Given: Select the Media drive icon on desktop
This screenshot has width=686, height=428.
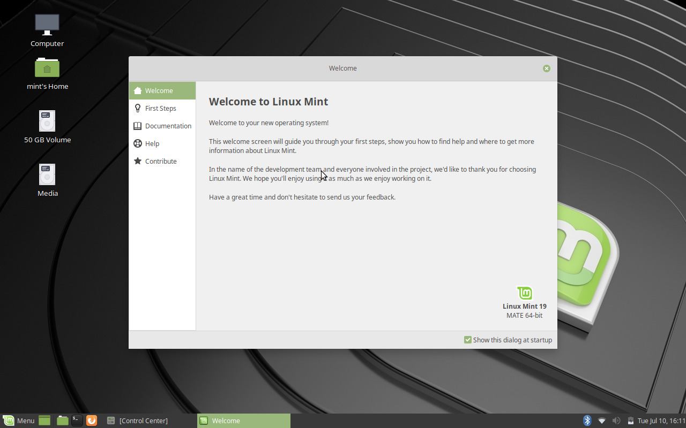Looking at the screenshot, I should 47,174.
